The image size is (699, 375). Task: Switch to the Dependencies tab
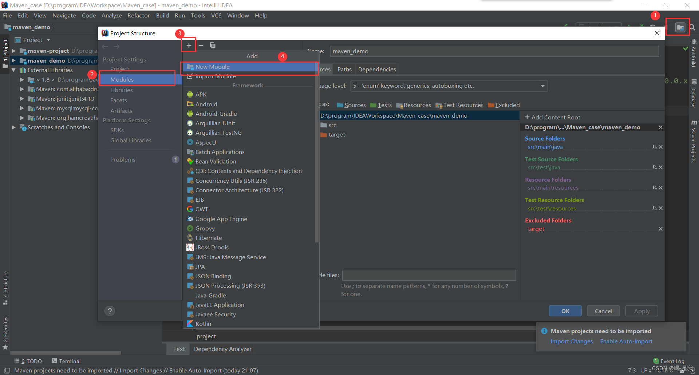(377, 69)
